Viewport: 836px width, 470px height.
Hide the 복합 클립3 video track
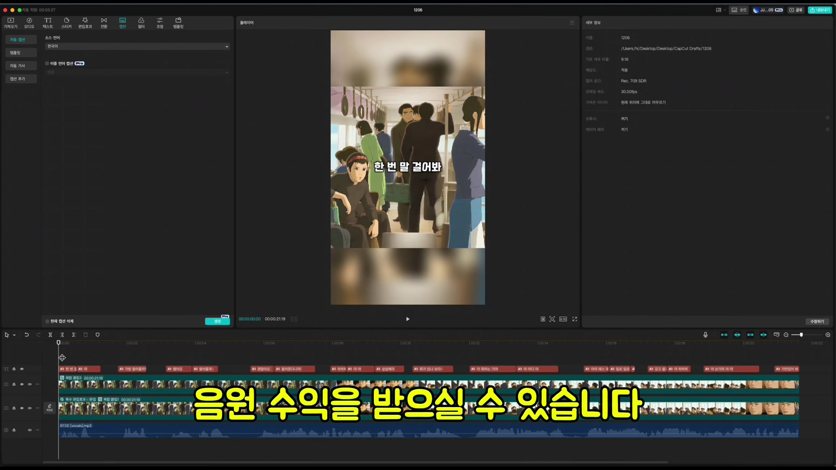21,385
